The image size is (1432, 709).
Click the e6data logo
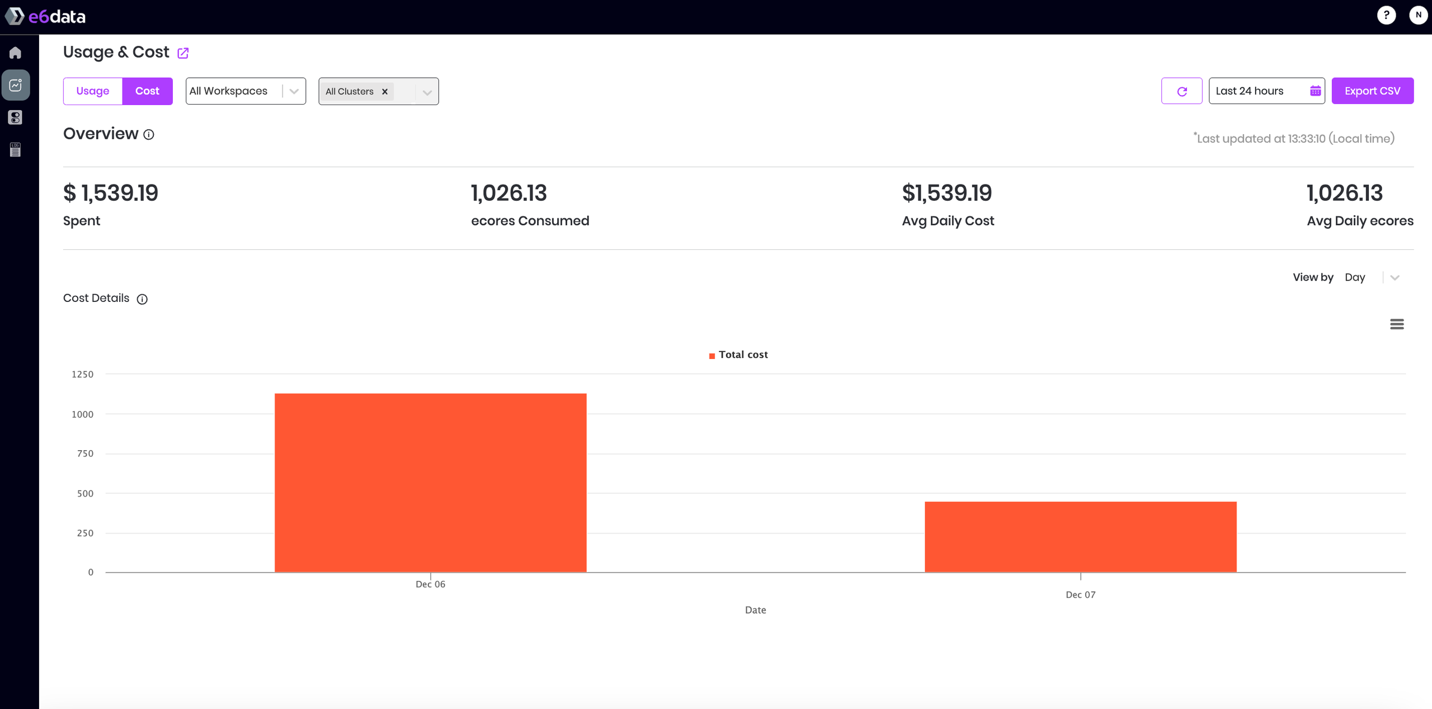(45, 16)
